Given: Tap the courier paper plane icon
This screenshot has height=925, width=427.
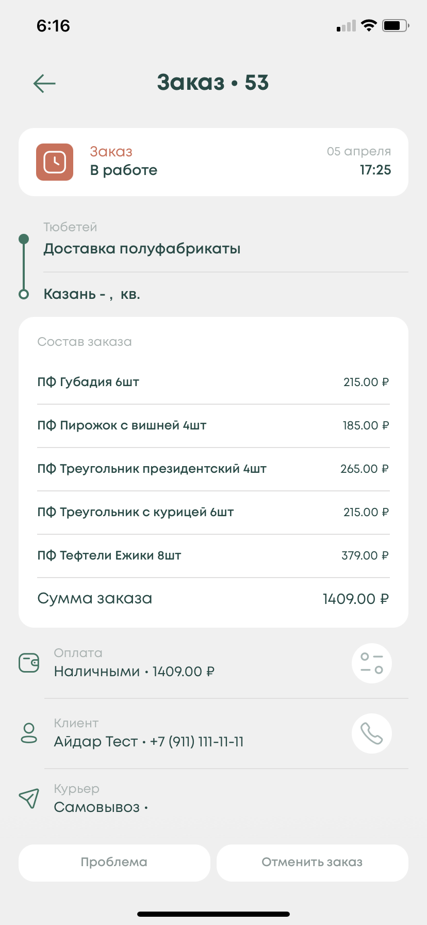Looking at the screenshot, I should pos(29,799).
